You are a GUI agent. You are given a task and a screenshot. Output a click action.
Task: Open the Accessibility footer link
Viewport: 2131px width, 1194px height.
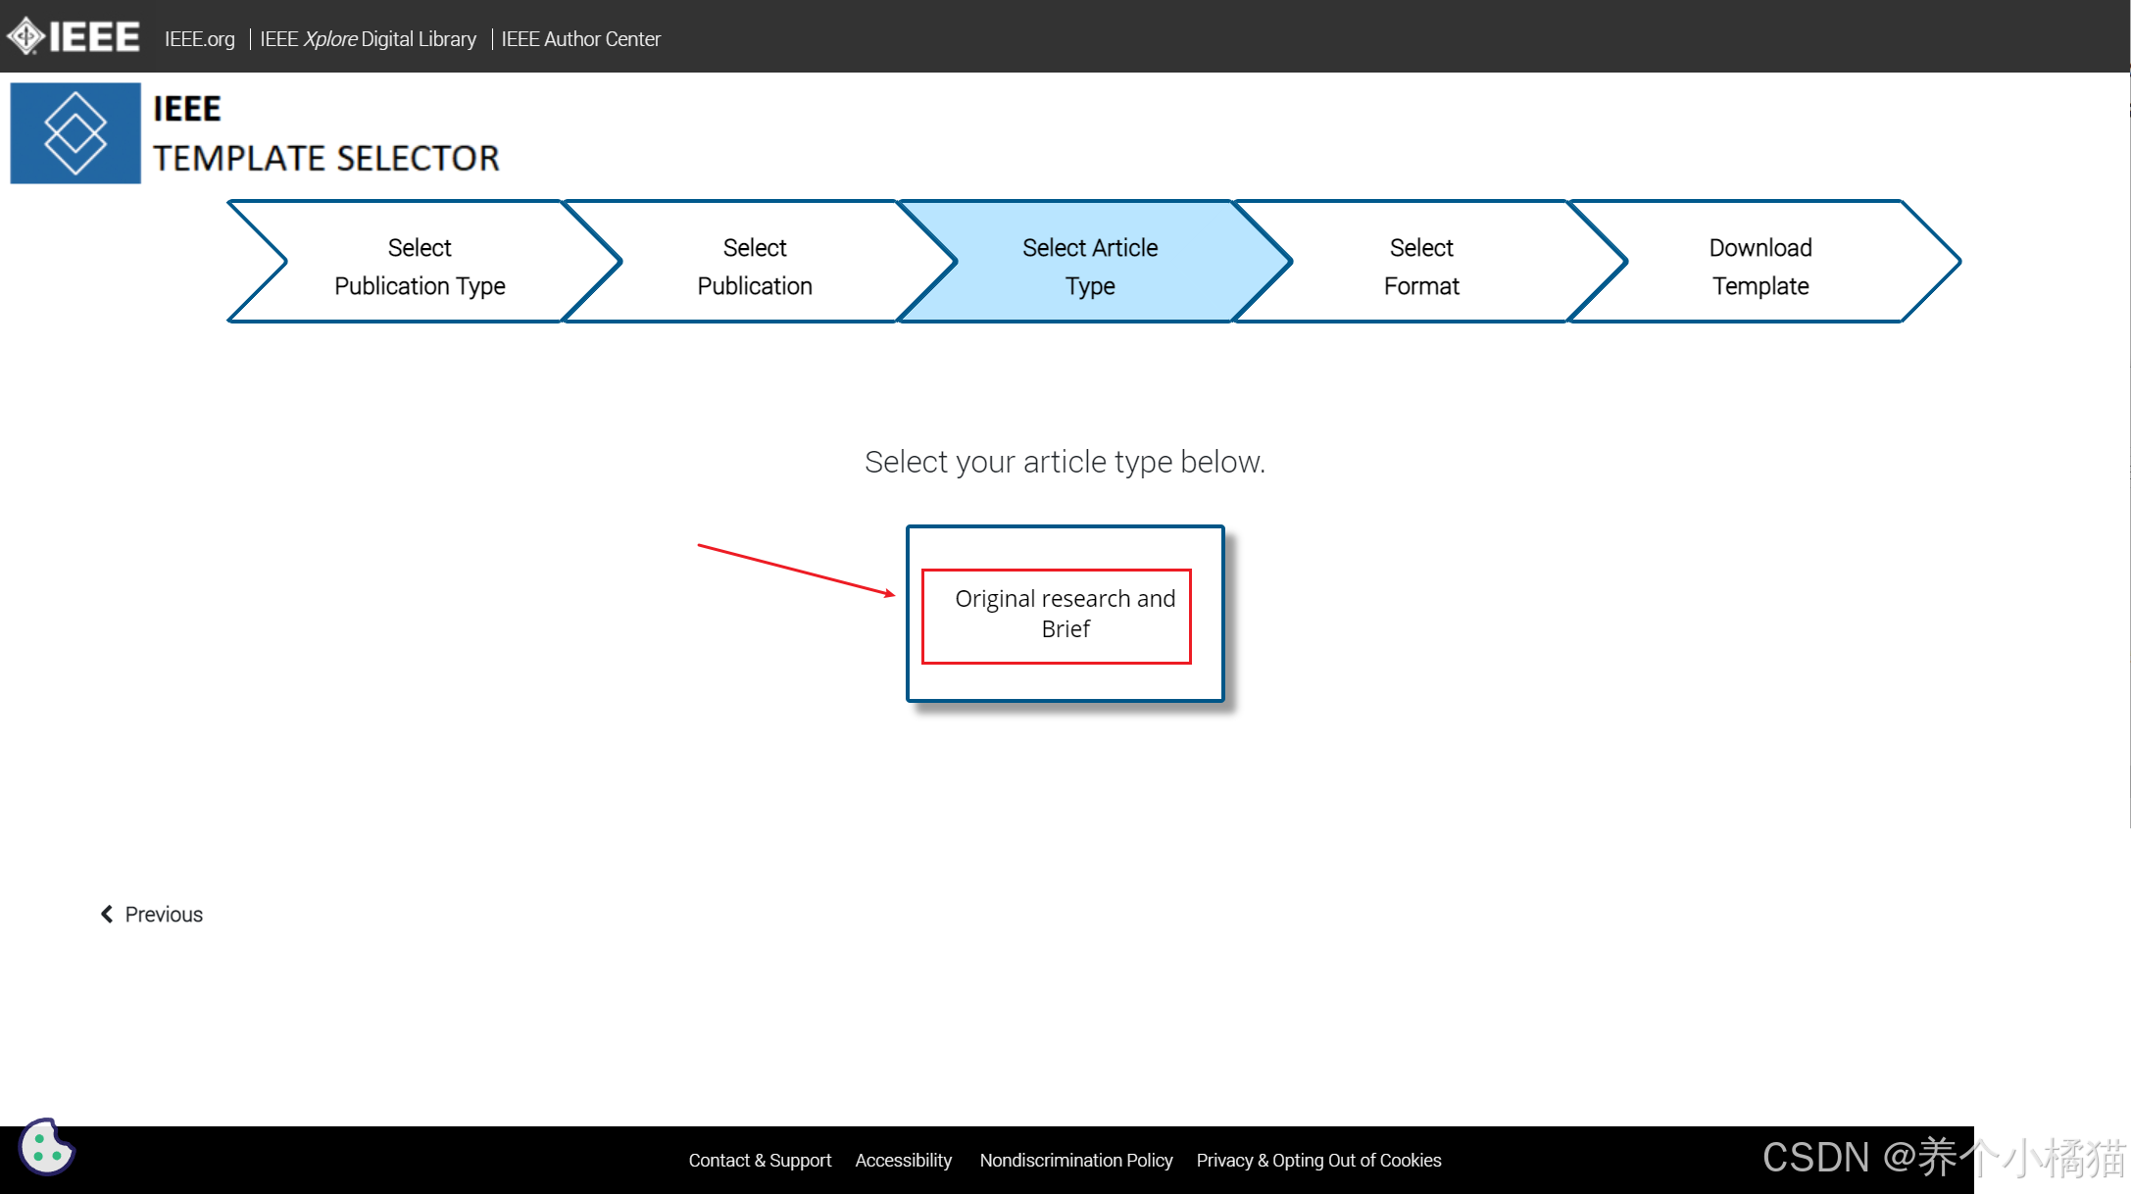pos(903,1161)
